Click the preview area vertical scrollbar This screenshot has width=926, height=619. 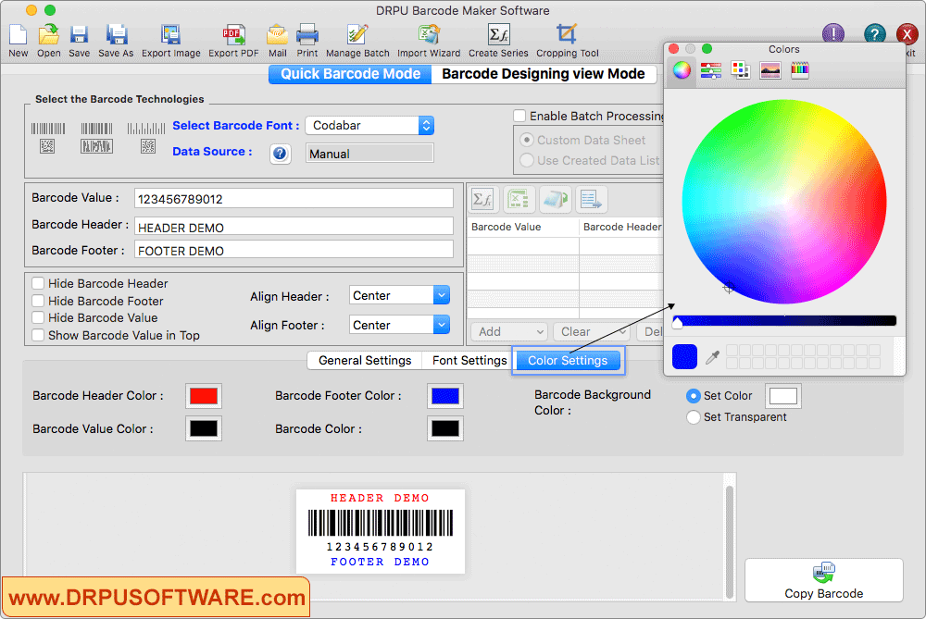coord(730,541)
